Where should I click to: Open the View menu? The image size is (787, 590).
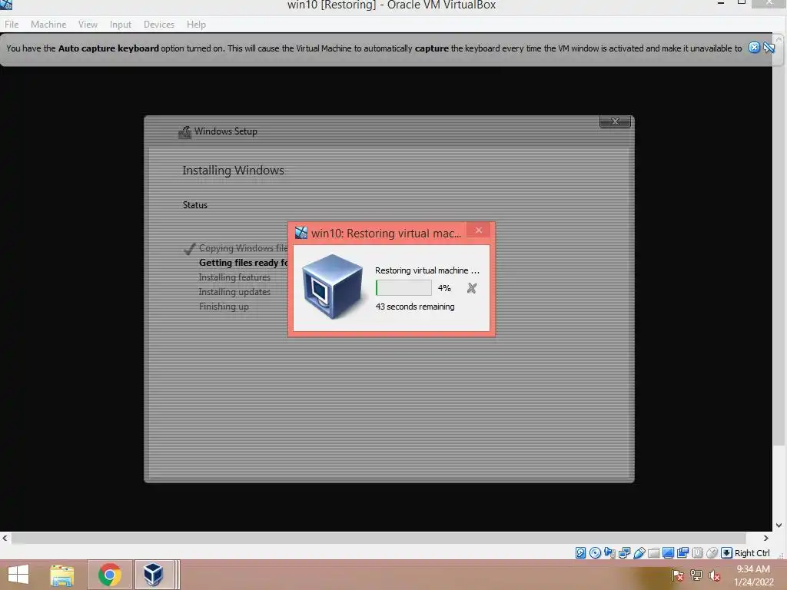click(x=88, y=24)
